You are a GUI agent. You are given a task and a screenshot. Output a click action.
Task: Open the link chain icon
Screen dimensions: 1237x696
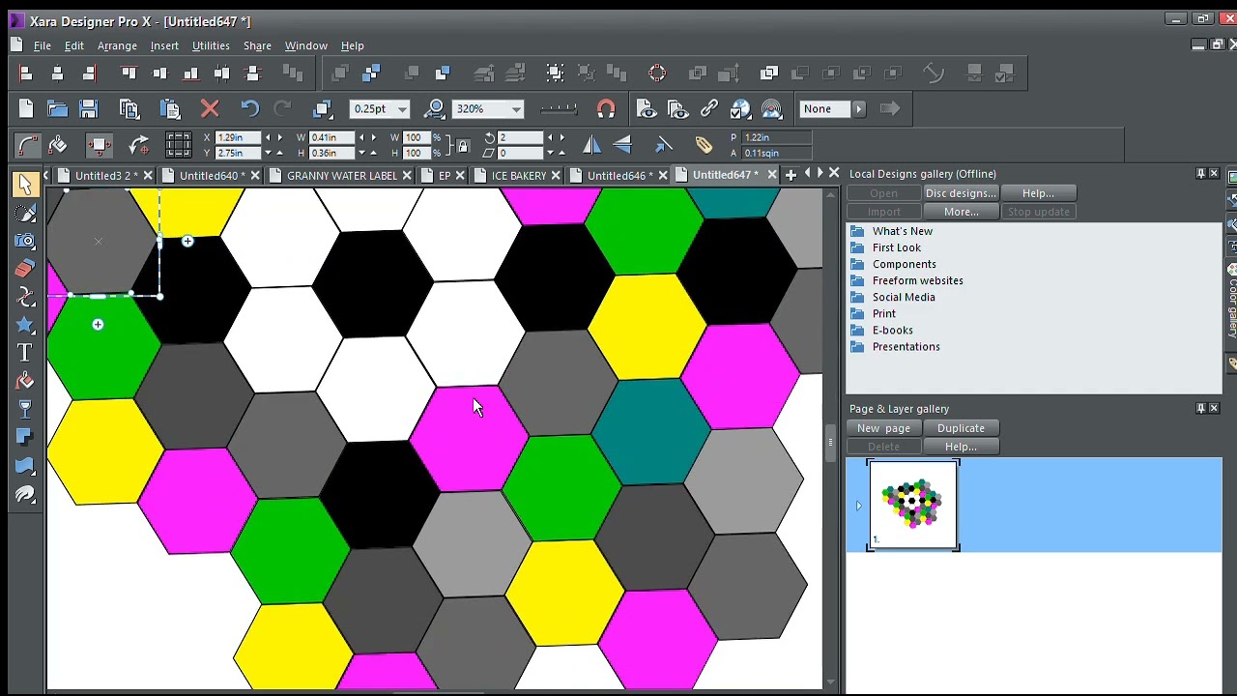coord(709,109)
